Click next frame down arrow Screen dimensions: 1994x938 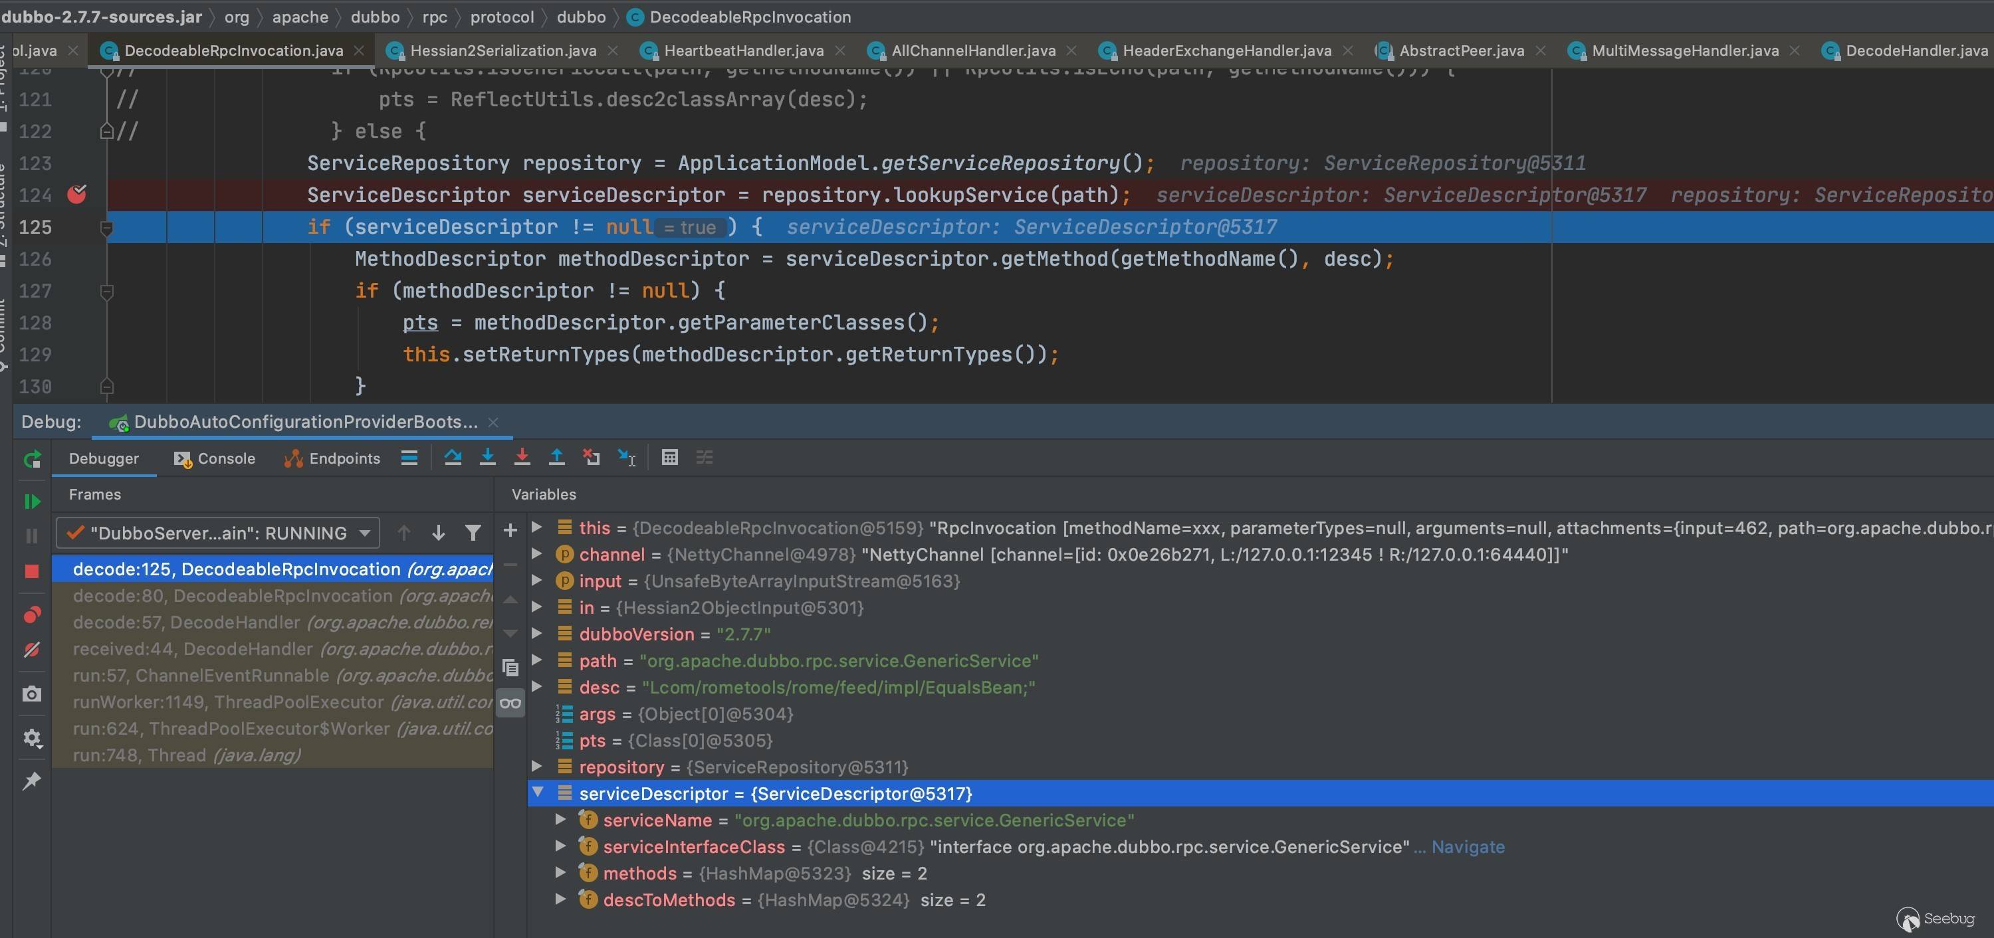tap(438, 533)
